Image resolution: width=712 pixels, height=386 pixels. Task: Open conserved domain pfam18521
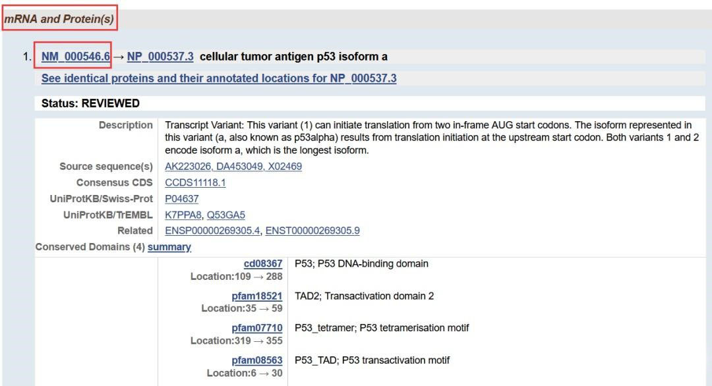[x=257, y=296]
